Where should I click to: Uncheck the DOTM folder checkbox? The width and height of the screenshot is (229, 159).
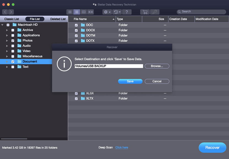click(76, 36)
